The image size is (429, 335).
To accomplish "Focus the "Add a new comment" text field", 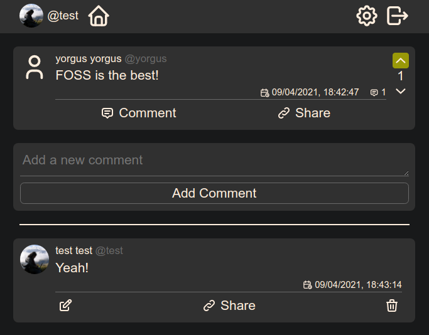I will pyautogui.click(x=214, y=161).
